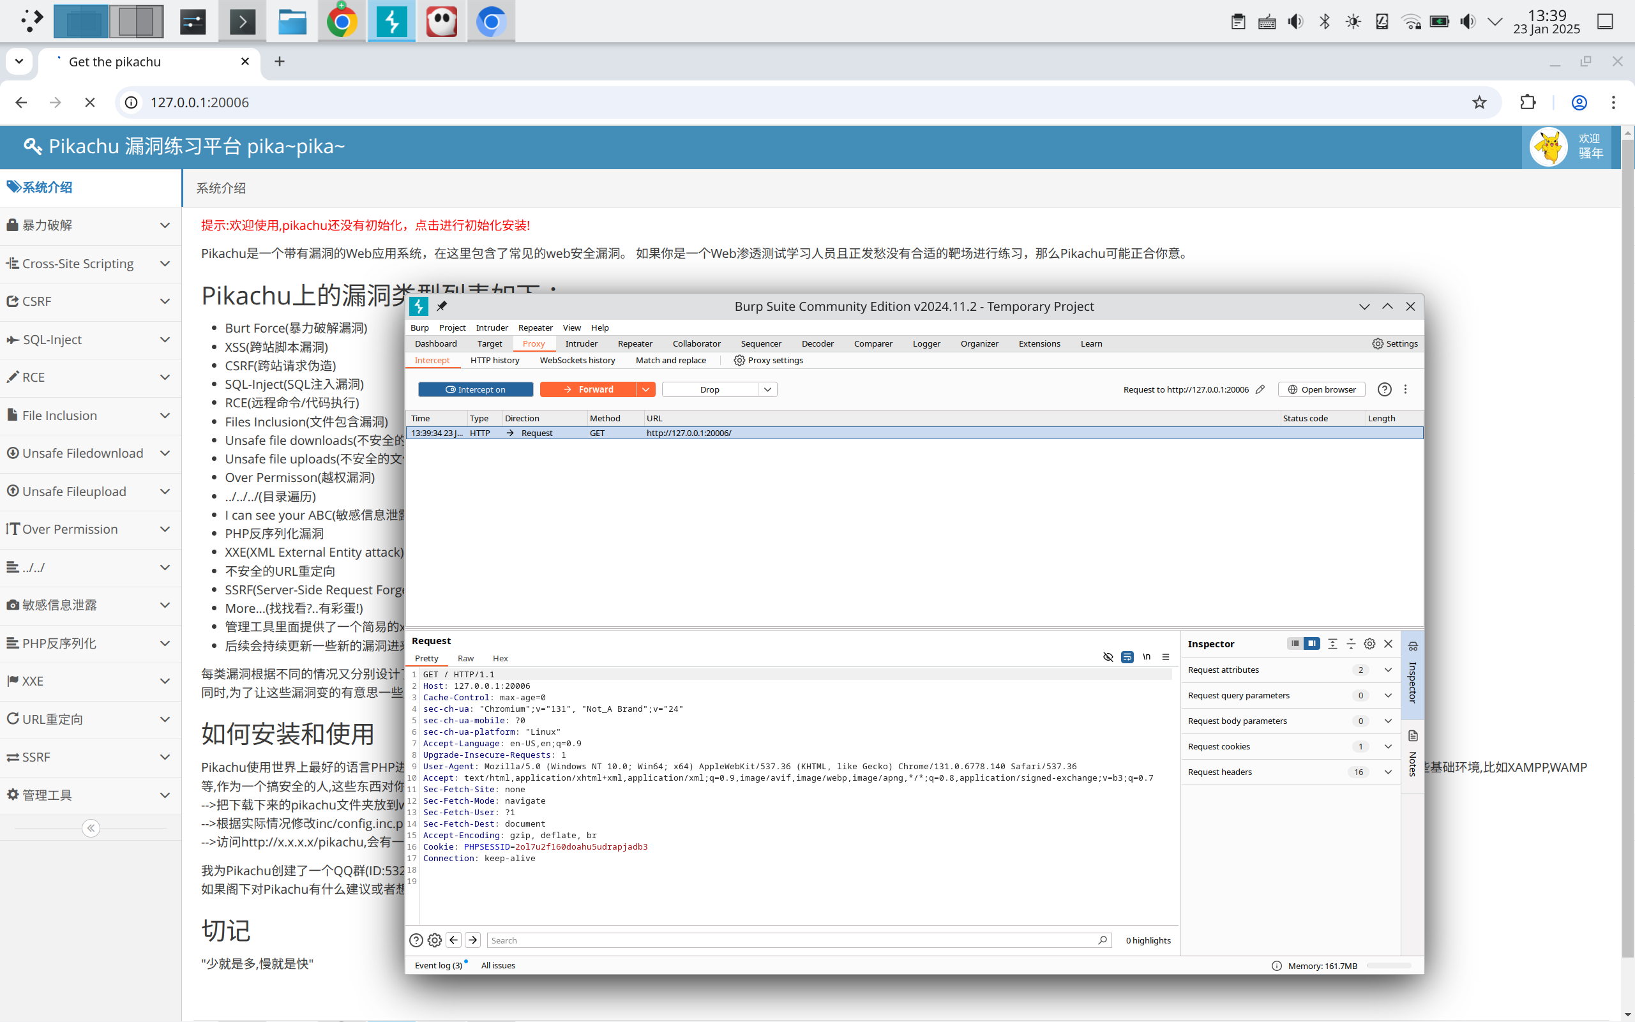Click the Proxy help question mark icon
Image resolution: width=1635 pixels, height=1022 pixels.
point(1384,389)
